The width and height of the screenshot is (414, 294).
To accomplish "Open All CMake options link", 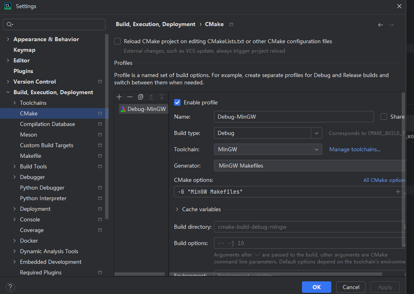I will tap(384, 180).
